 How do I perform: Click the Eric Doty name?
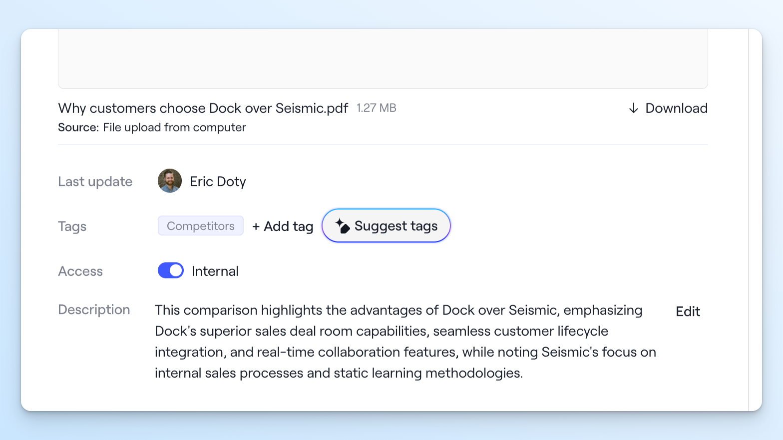pos(218,181)
